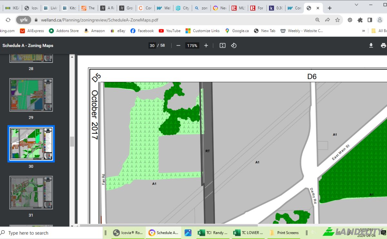Click the fit to page icon

pyautogui.click(x=223, y=45)
